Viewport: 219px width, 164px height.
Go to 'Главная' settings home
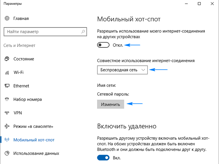coord(21,19)
